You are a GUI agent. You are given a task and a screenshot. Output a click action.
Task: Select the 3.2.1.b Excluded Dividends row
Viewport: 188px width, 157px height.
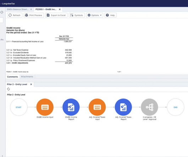coord(40,53)
